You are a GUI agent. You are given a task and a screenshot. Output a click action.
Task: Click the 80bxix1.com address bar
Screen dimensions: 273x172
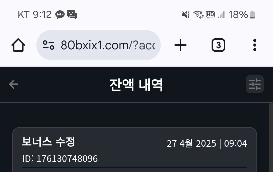coord(98,45)
